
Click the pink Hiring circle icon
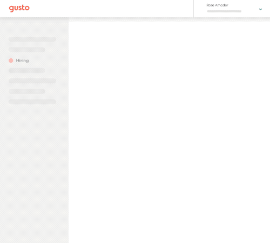tap(11, 60)
